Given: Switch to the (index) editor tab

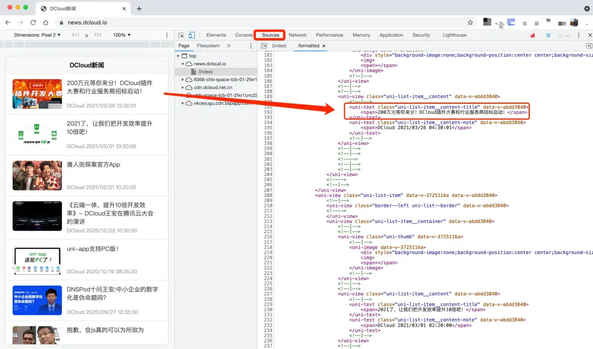Looking at the screenshot, I should coord(279,46).
